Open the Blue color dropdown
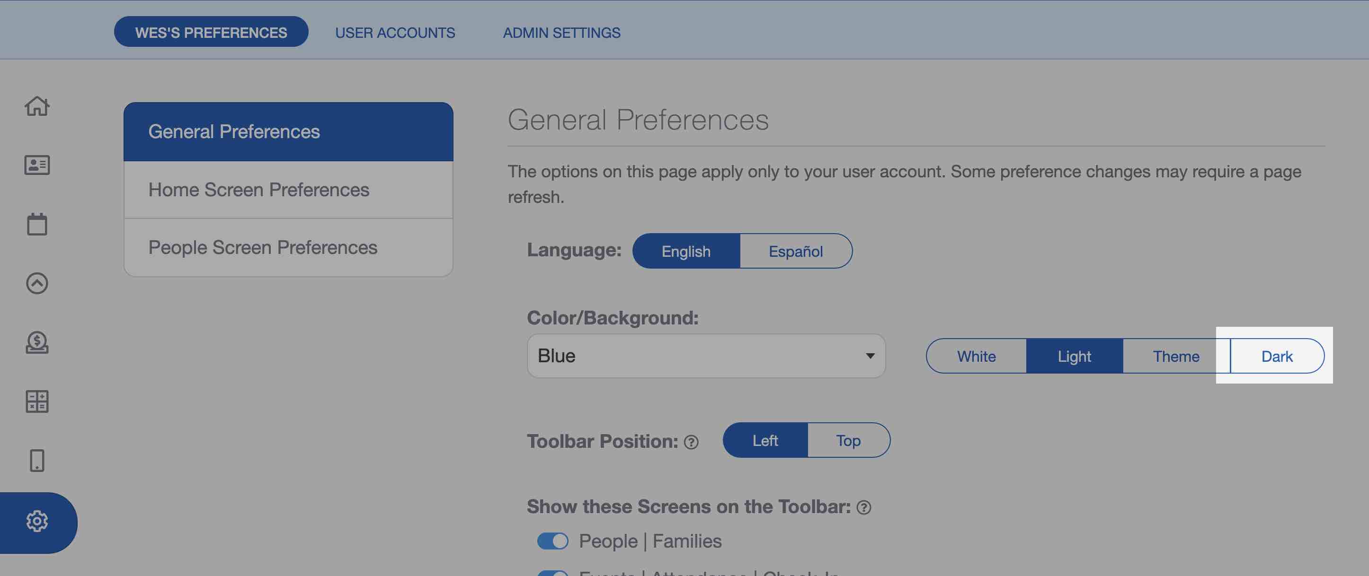This screenshot has height=576, width=1369. pyautogui.click(x=706, y=356)
